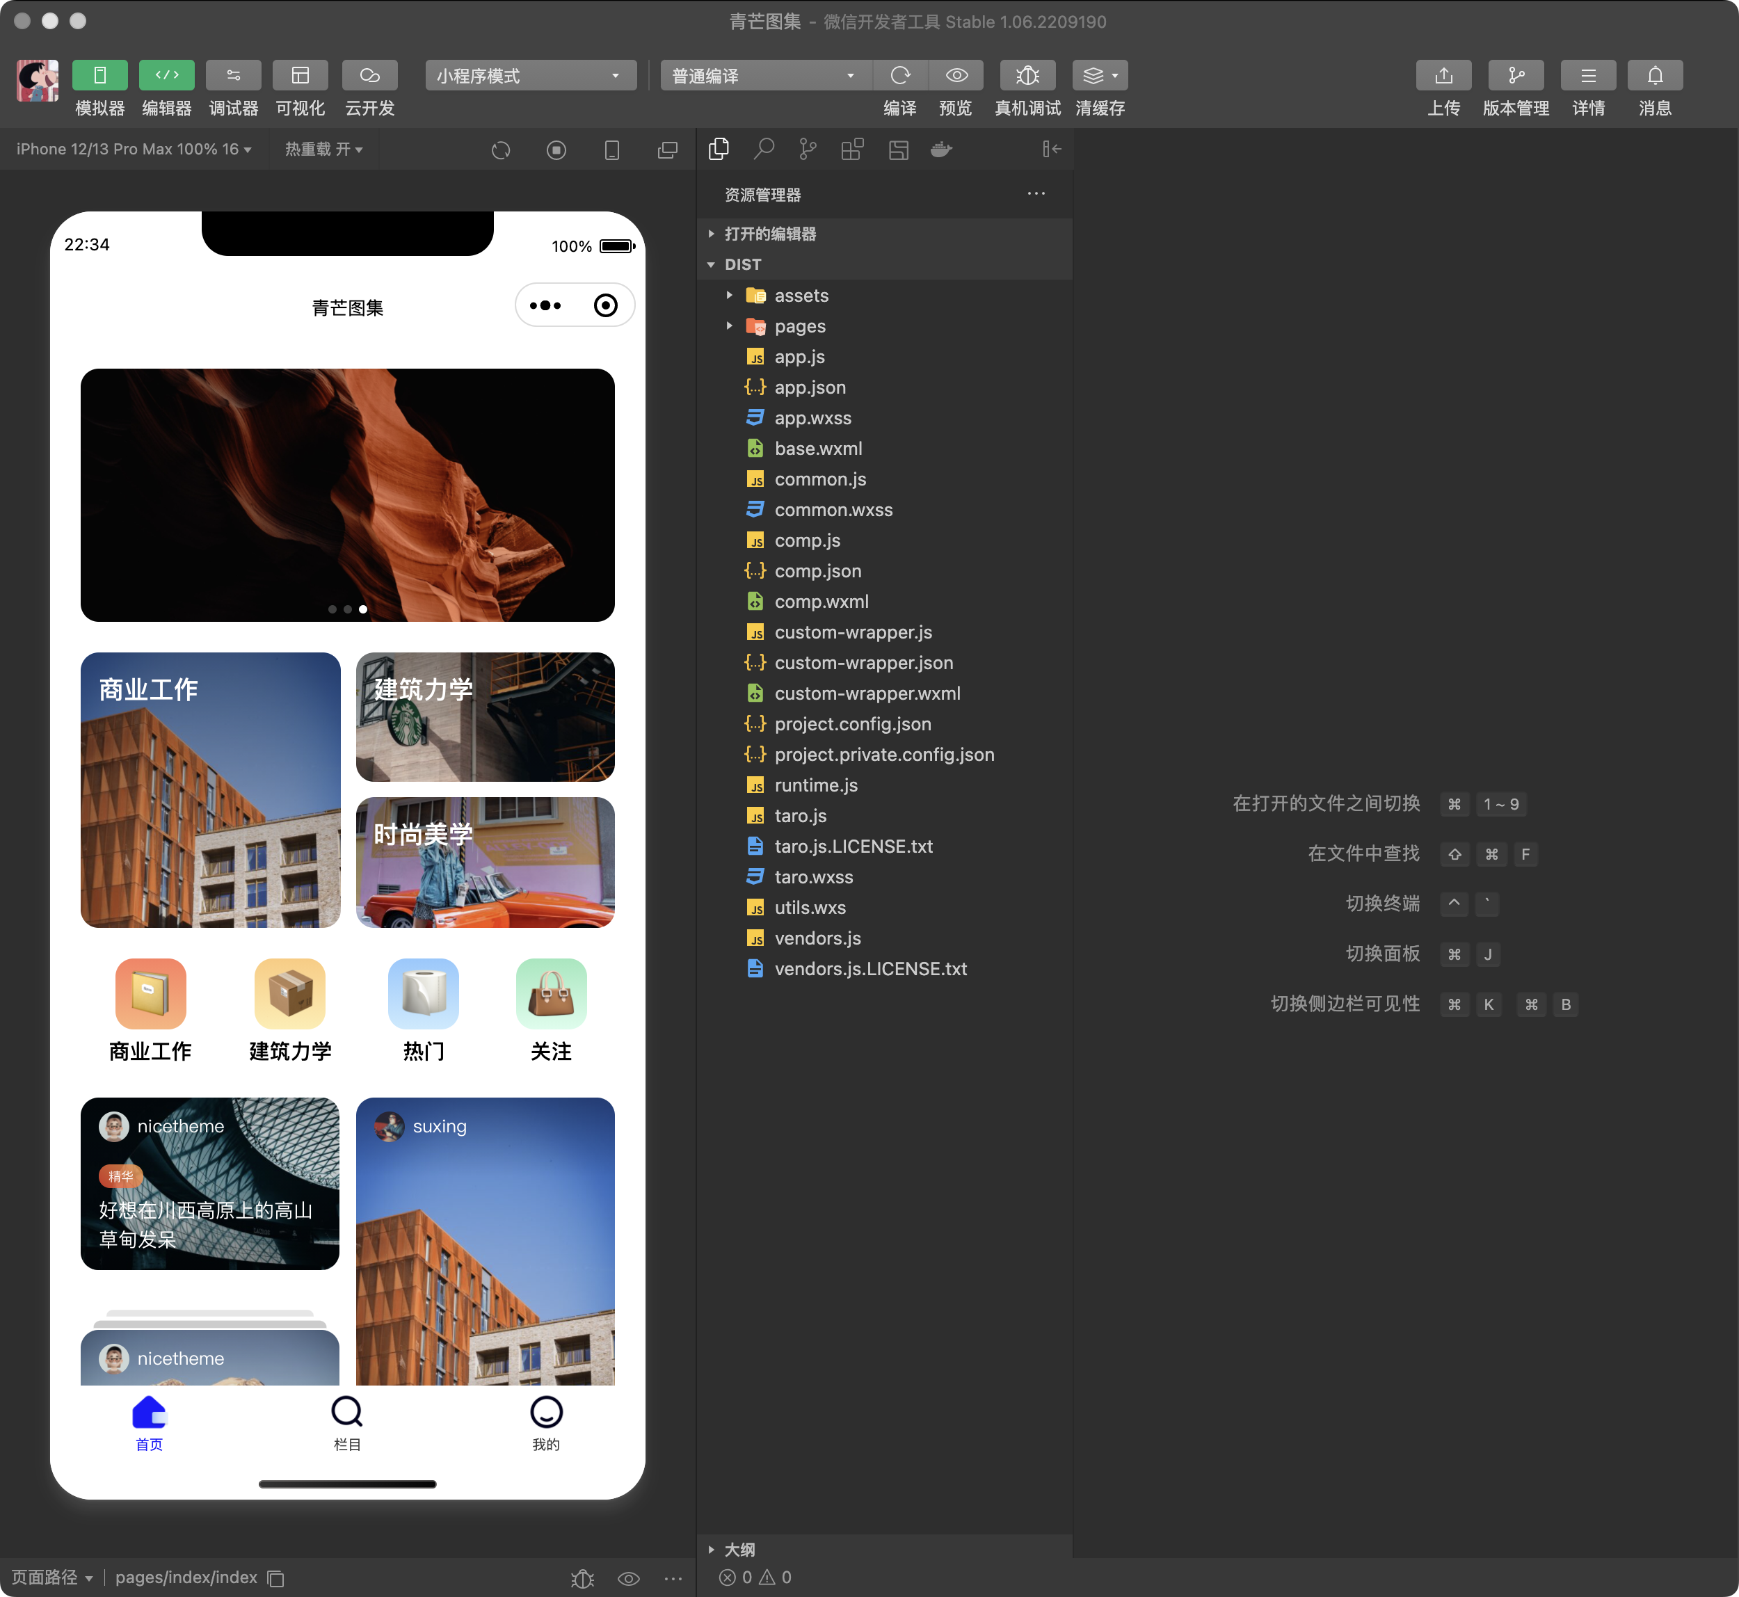Open comp.json file

(884, 571)
